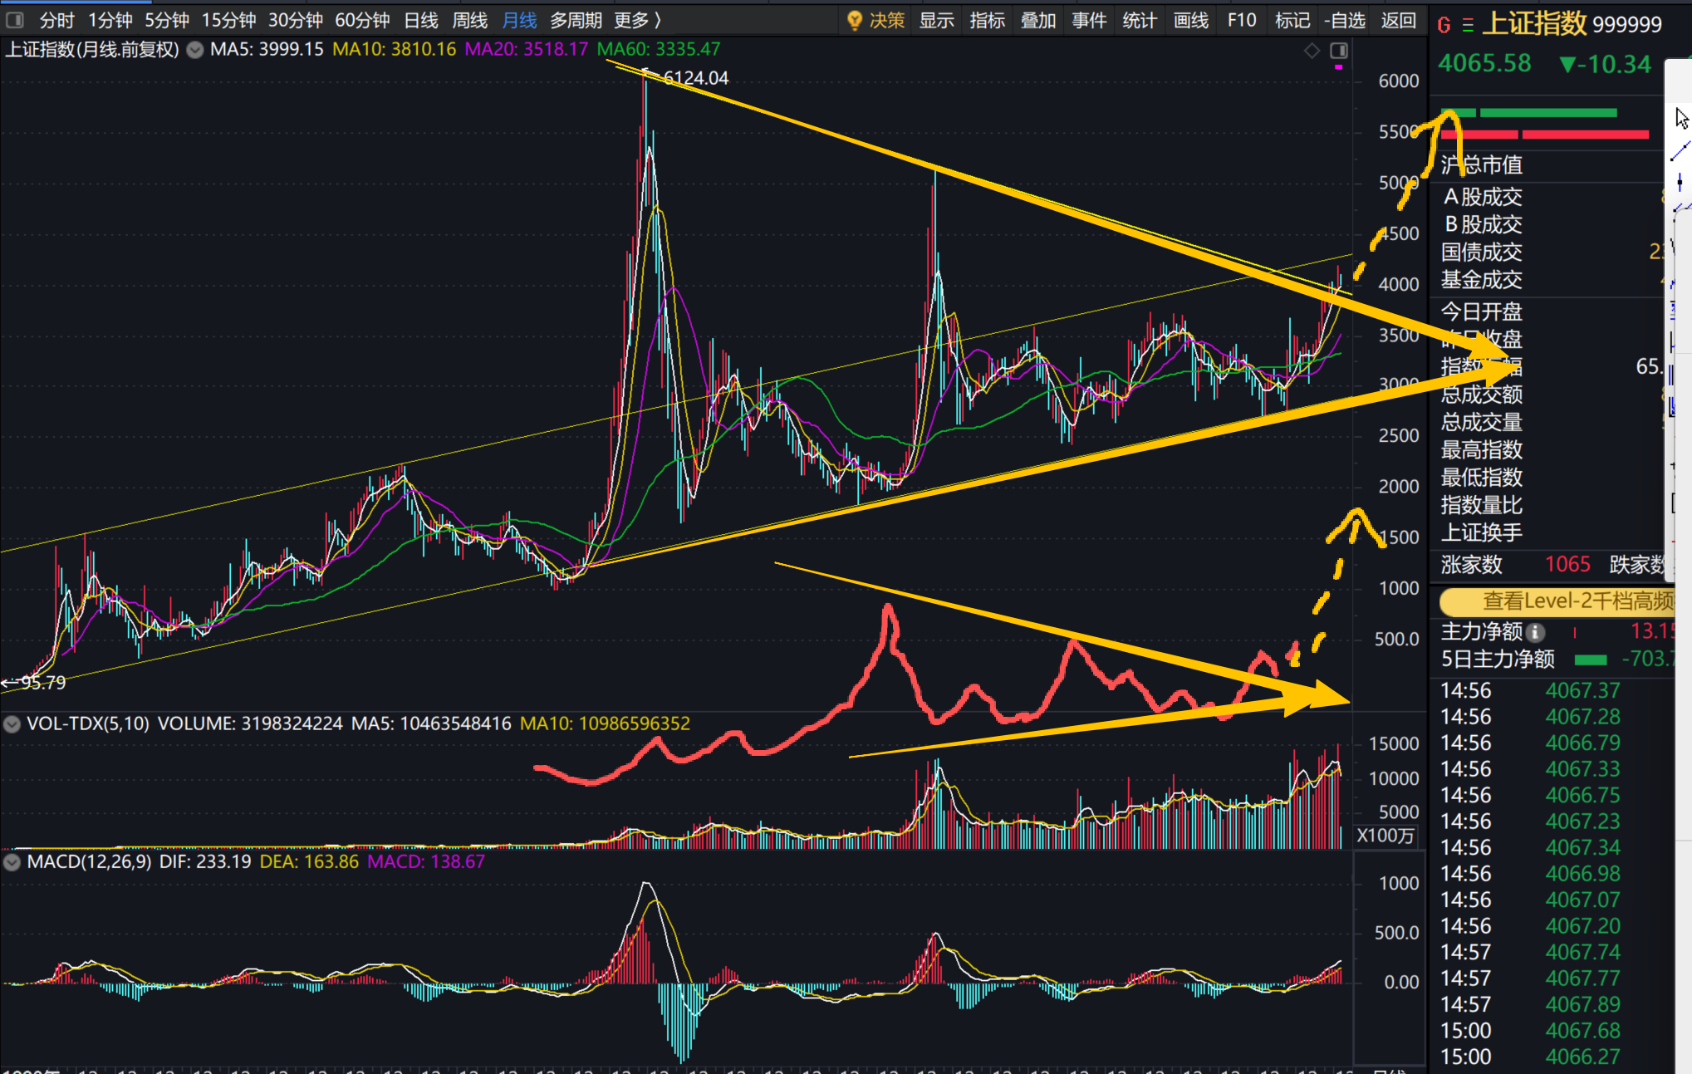The height and width of the screenshot is (1074, 1692).
Task: Open 更多 periods expander
Action: (637, 20)
